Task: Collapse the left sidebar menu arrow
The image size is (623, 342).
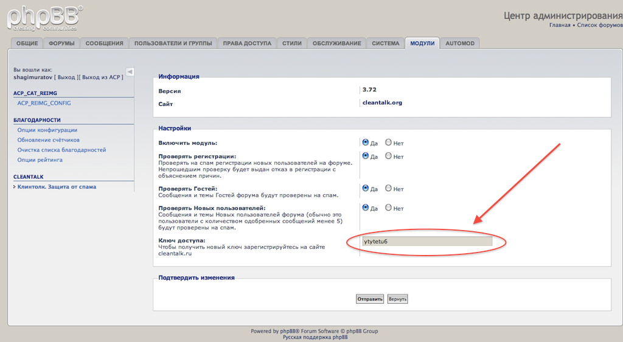Action: (130, 72)
